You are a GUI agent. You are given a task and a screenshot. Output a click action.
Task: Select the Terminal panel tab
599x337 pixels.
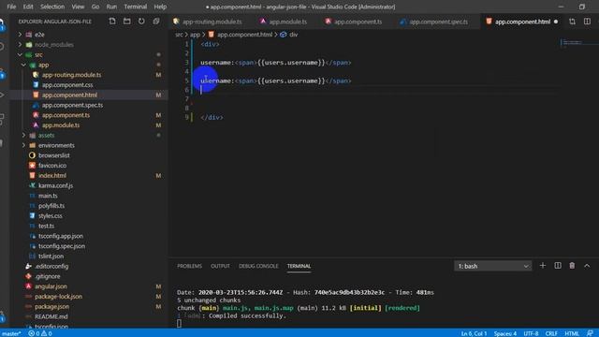(299, 266)
